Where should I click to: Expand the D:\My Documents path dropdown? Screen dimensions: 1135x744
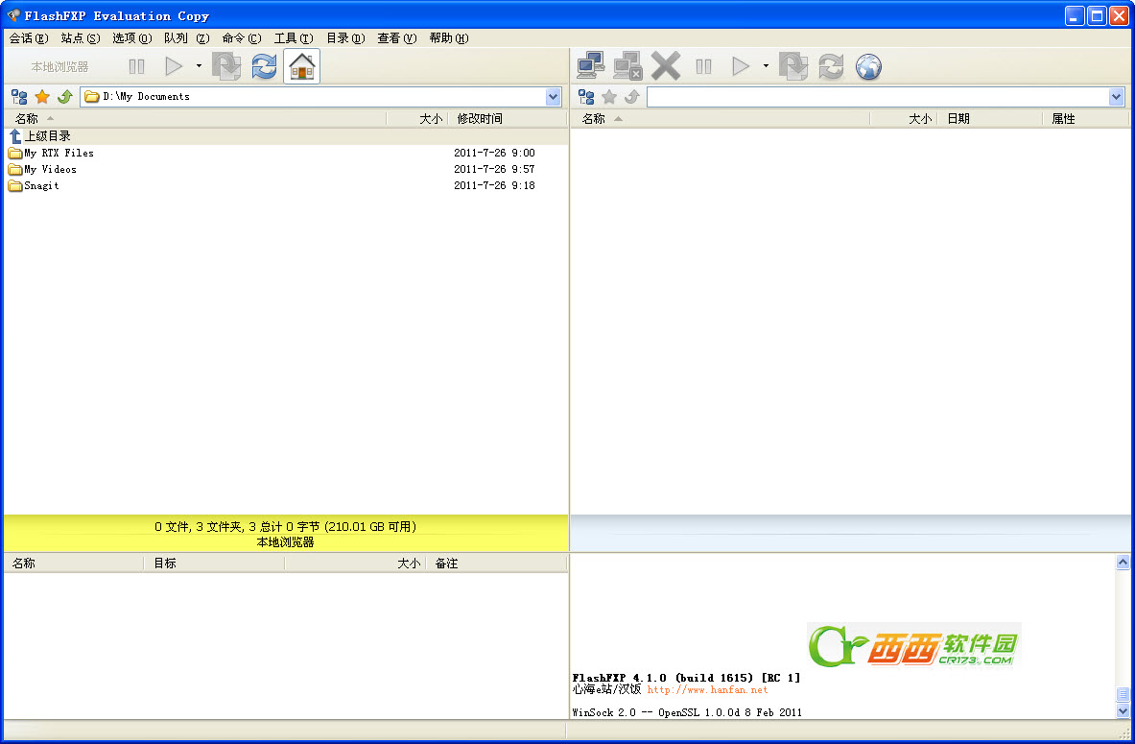(553, 97)
